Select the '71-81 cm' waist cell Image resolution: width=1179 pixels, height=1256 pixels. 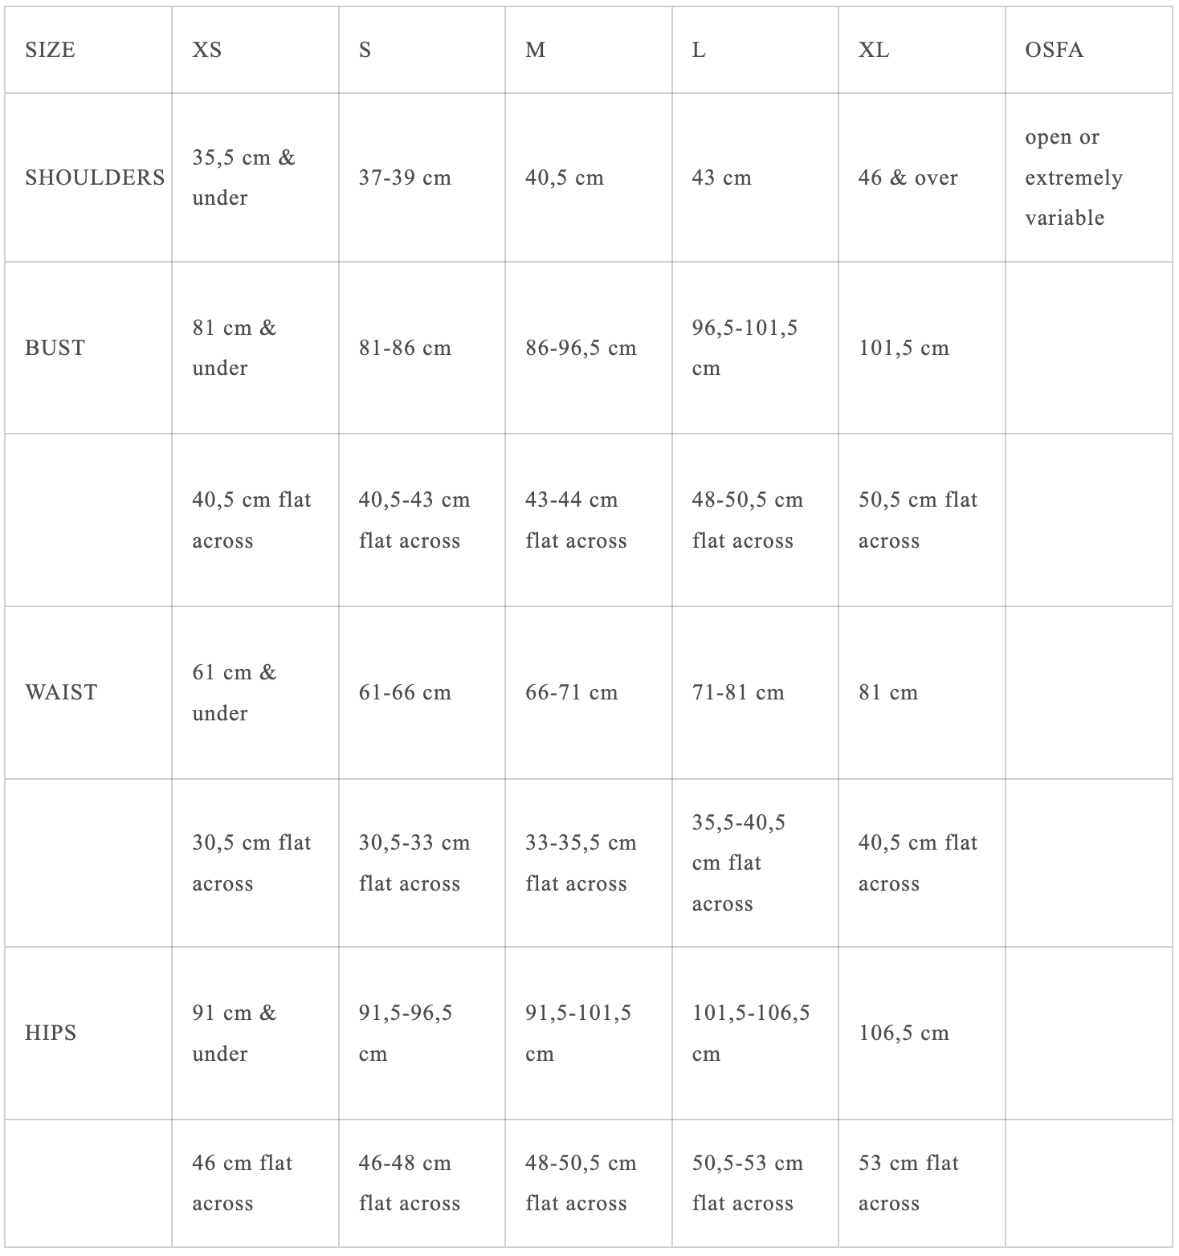tap(738, 692)
